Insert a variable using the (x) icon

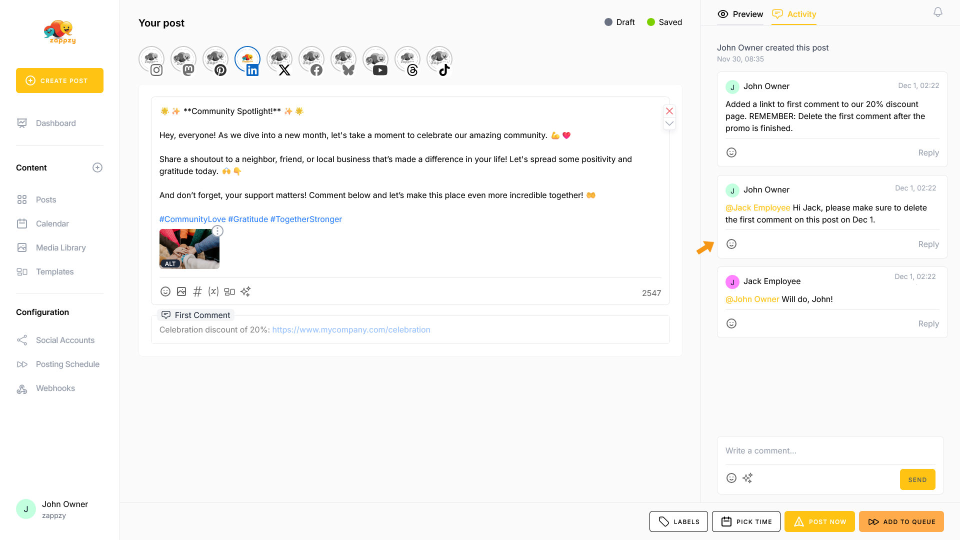[x=213, y=291]
